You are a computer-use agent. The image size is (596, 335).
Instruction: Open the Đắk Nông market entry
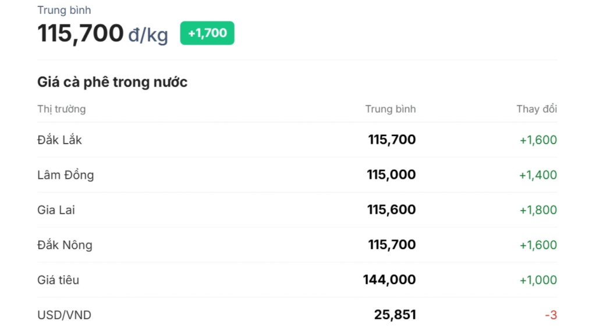coord(297,245)
